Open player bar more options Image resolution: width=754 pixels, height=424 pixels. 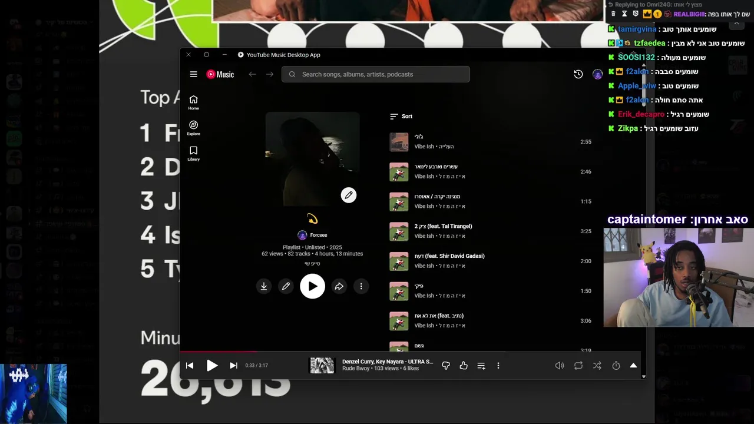click(x=498, y=366)
